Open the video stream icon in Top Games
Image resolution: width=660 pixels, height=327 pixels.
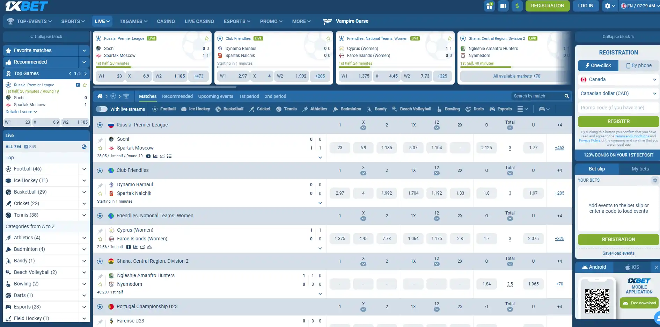click(x=78, y=85)
